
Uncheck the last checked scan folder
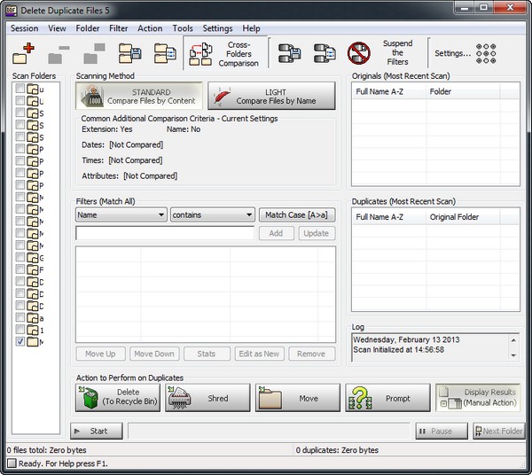[x=20, y=341]
